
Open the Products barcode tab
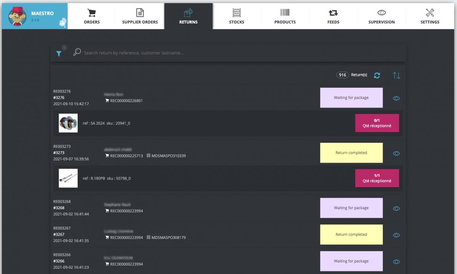tap(285, 16)
